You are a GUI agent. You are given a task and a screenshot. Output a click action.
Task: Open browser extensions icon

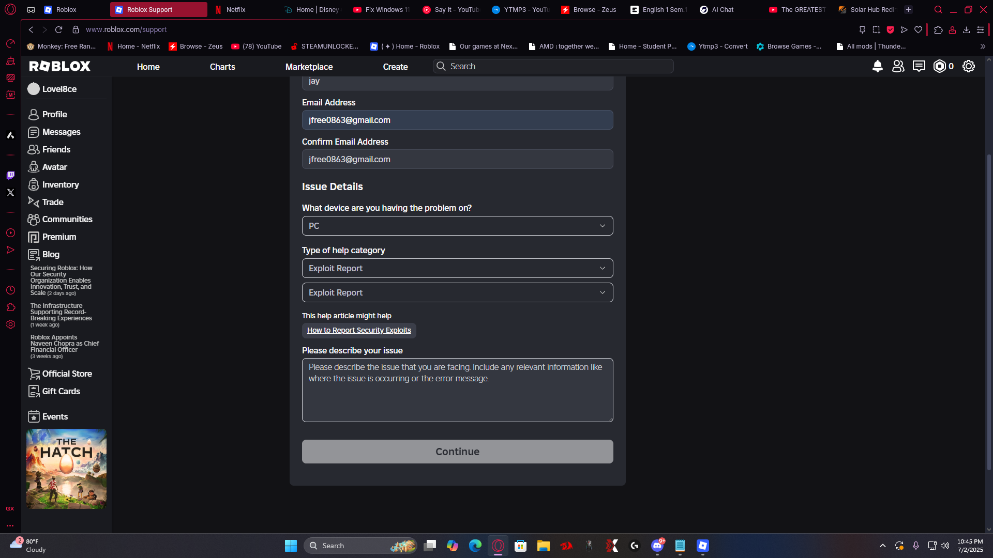coord(938,30)
